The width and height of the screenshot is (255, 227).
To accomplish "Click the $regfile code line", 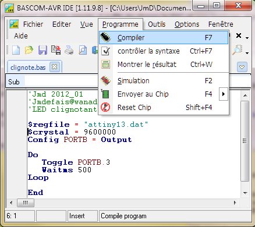I will tap(88, 125).
